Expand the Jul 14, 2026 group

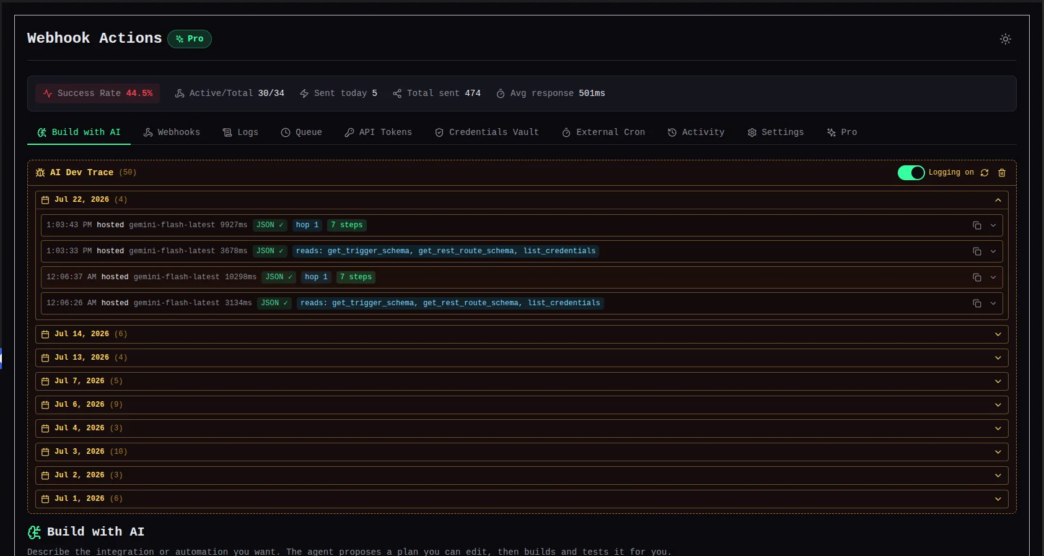point(522,334)
